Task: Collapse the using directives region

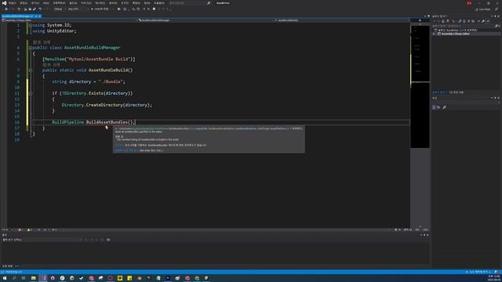Action: (30, 25)
